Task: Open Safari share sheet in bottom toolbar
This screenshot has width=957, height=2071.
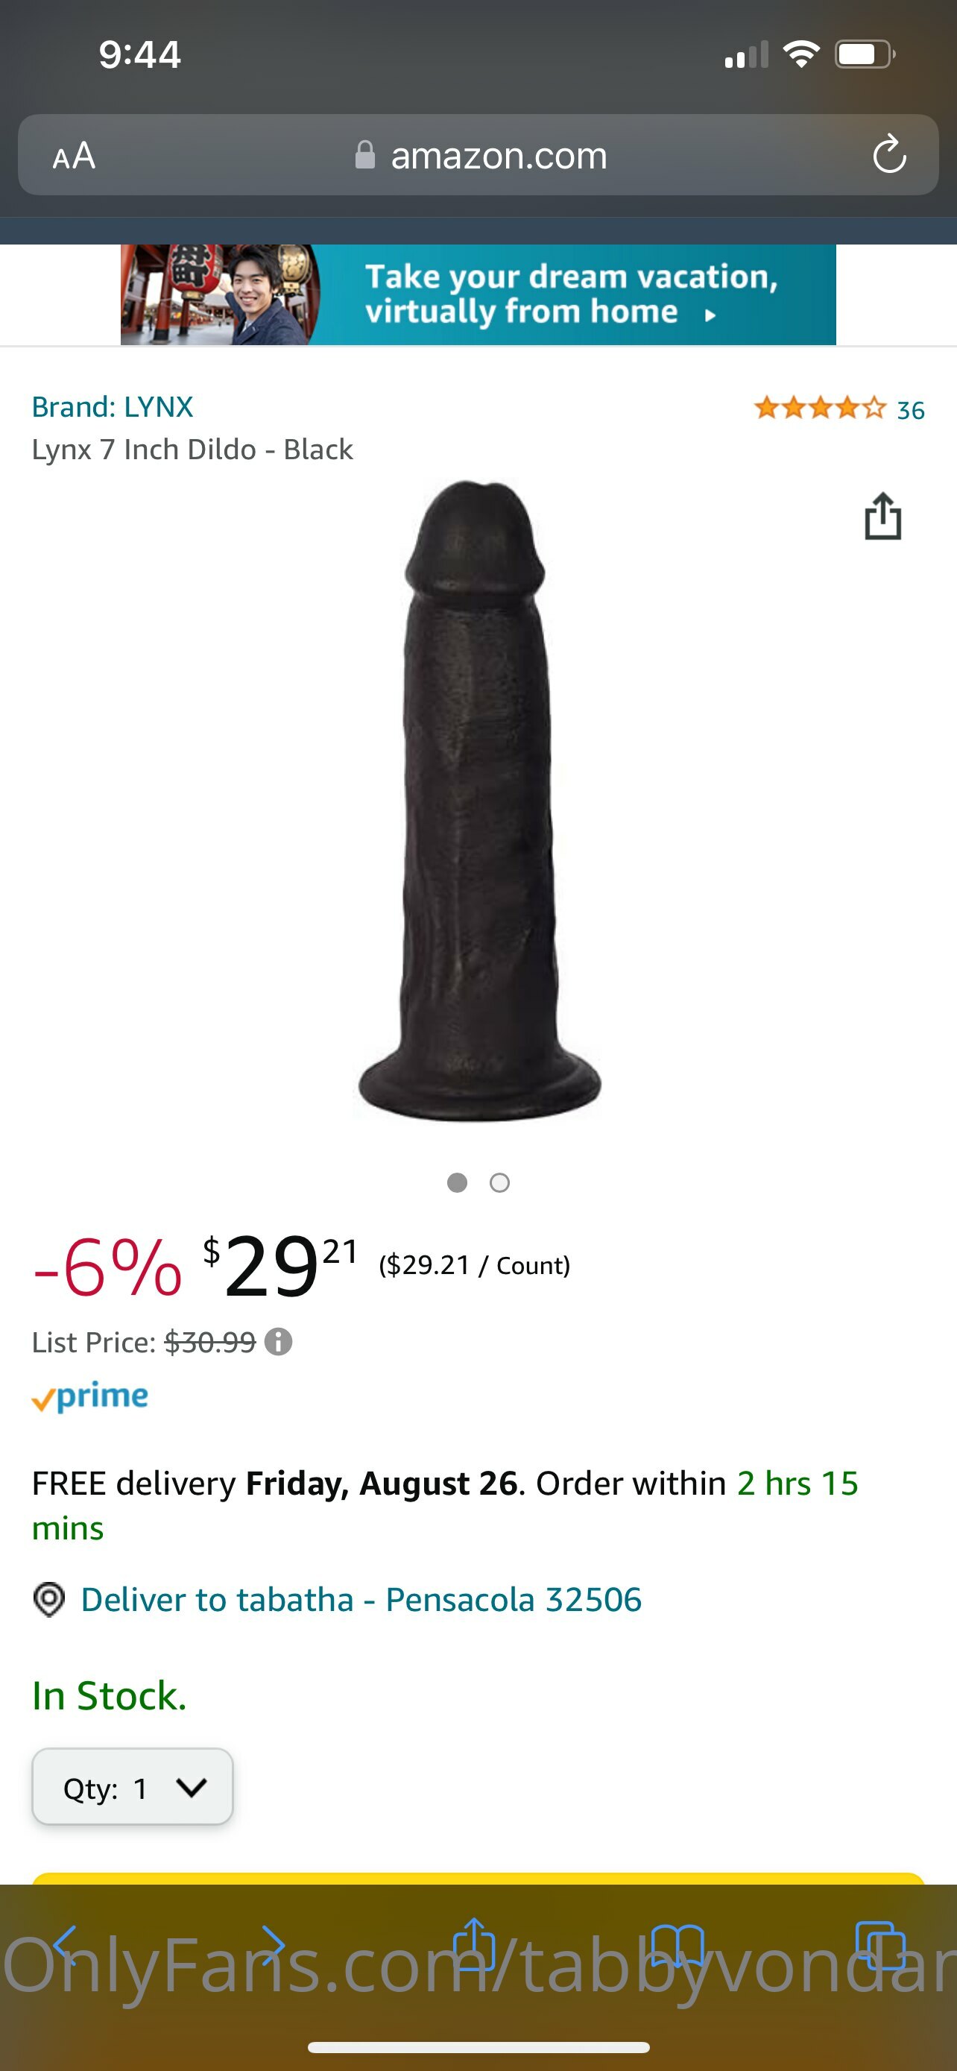Action: 474,1944
